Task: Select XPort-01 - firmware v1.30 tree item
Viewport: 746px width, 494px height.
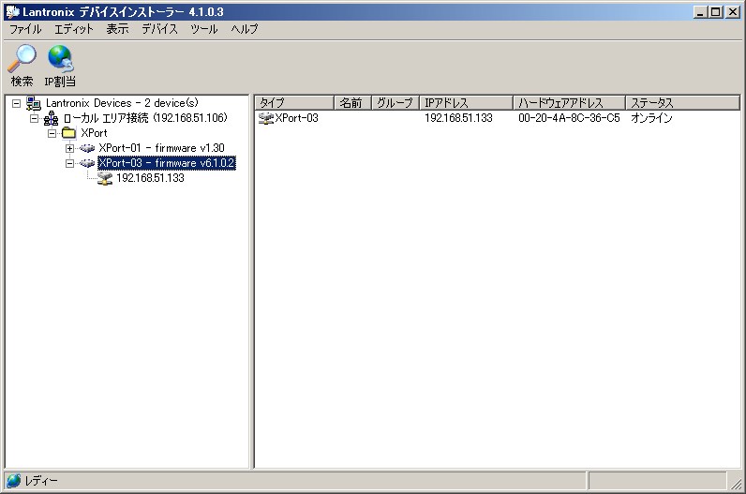Action: (161, 148)
